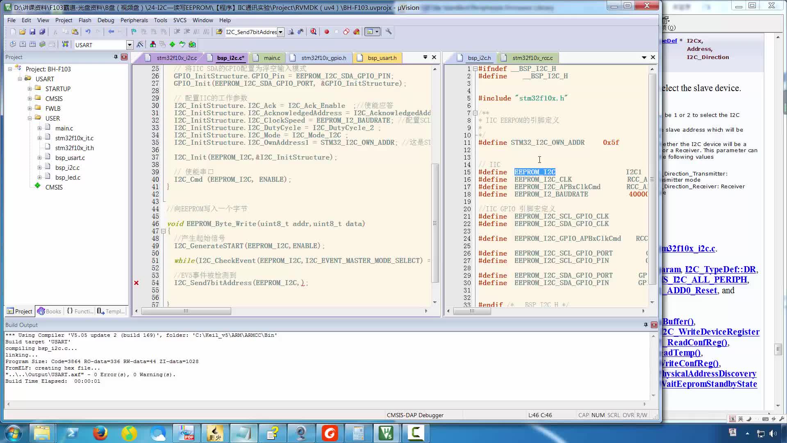Open the USART target selection dropdown

[130, 45]
